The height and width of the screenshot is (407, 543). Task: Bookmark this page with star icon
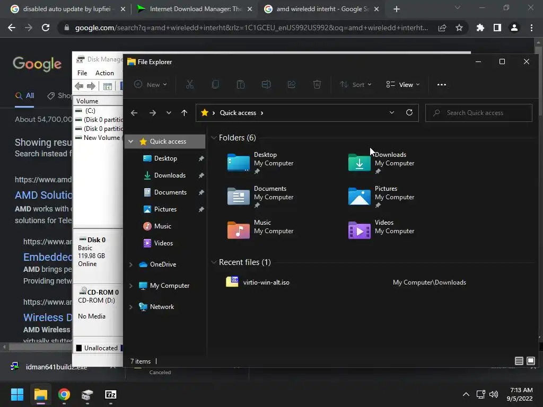click(x=459, y=28)
